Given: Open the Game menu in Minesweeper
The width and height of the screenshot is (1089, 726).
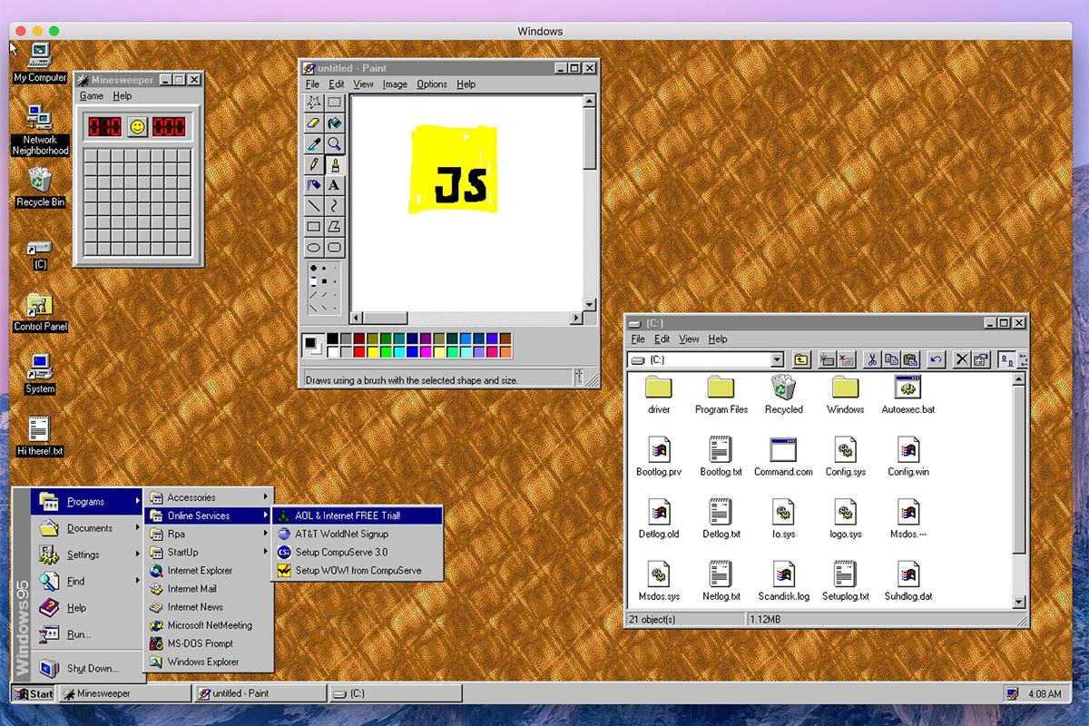Looking at the screenshot, I should coord(92,96).
